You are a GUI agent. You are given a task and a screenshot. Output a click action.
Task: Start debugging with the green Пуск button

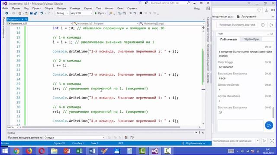99,13
